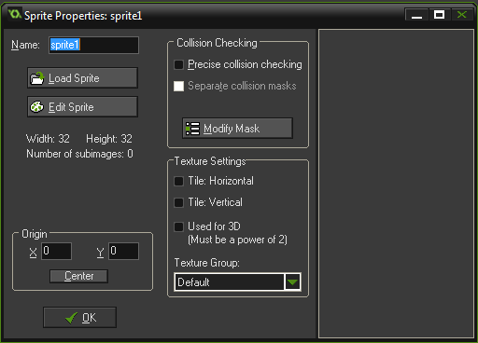
Task: Click Number of subimages: 0 text
Action: coord(79,154)
